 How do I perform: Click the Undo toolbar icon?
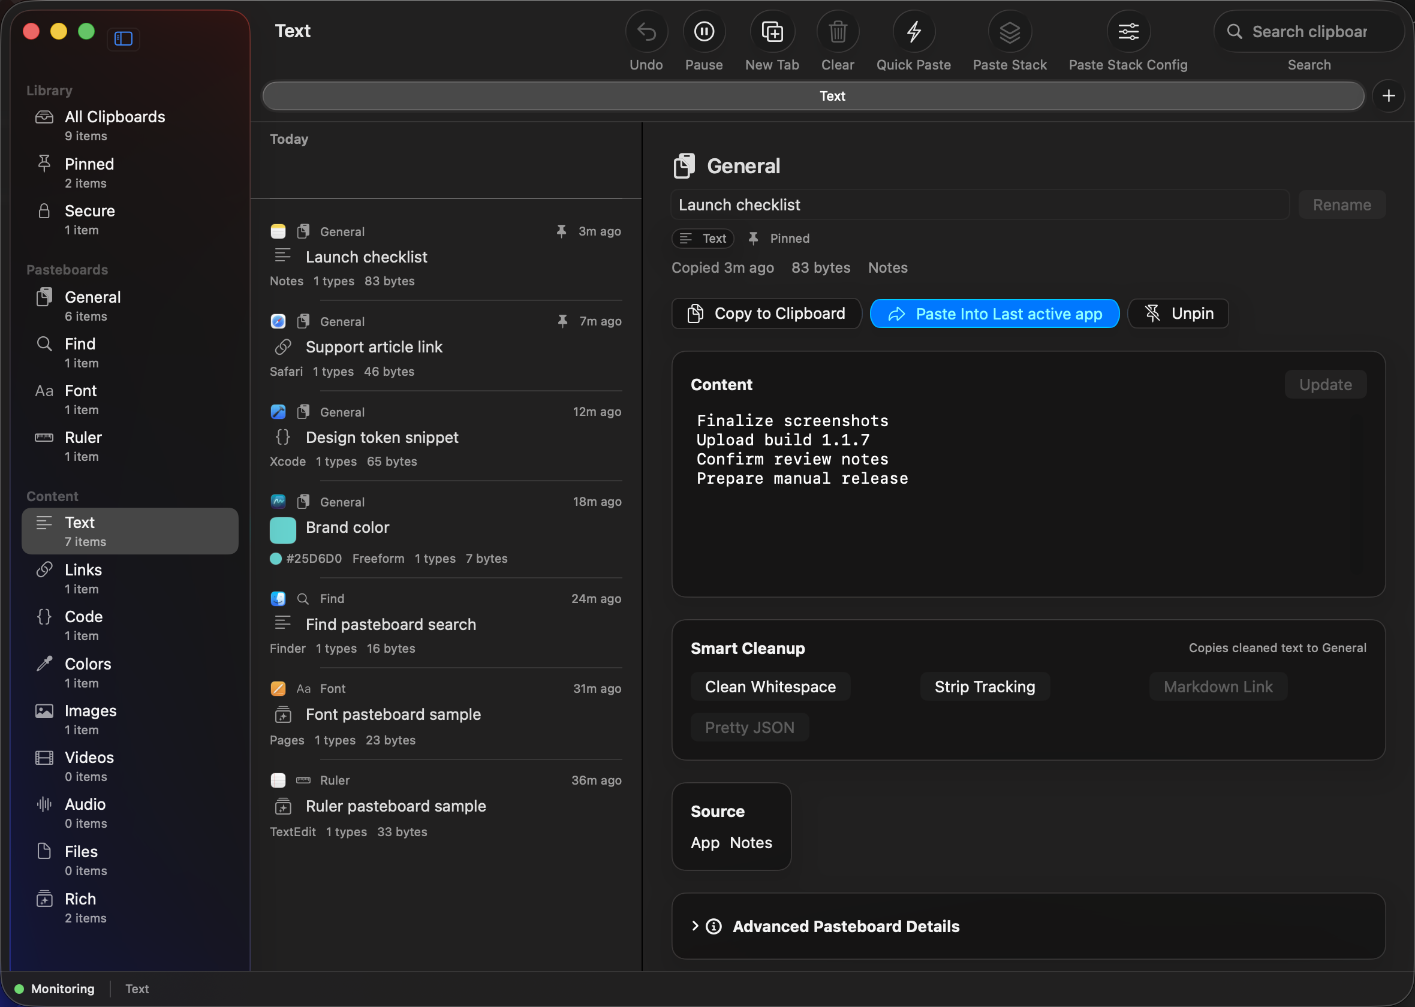click(646, 31)
